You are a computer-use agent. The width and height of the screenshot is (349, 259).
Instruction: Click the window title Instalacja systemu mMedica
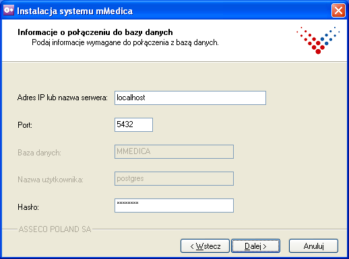pos(75,11)
